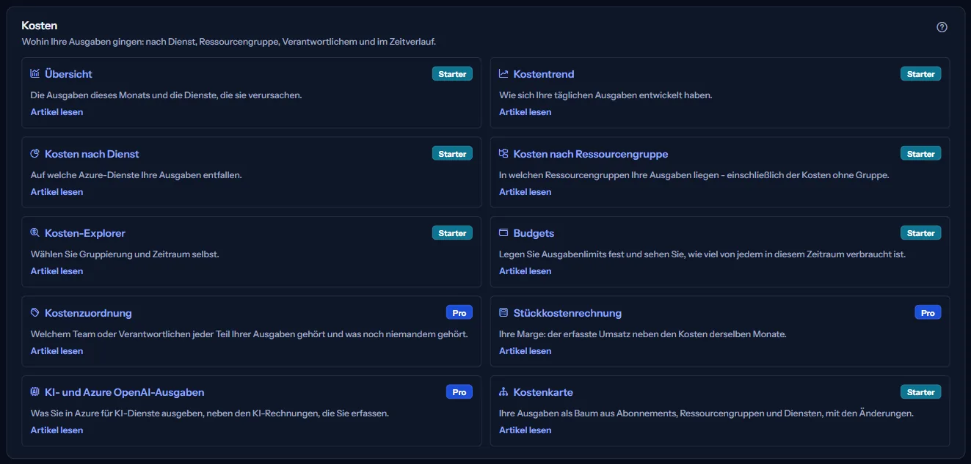Click text "Wählen Sie Gruppierung und Zeitraum selbst"
The width and height of the screenshot is (971, 464).
tap(125, 254)
